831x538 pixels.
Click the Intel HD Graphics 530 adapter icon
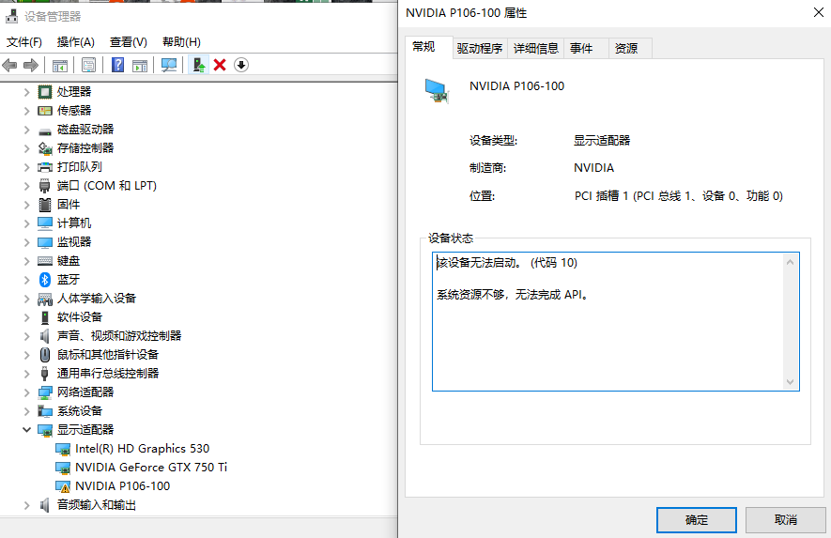pyautogui.click(x=63, y=450)
